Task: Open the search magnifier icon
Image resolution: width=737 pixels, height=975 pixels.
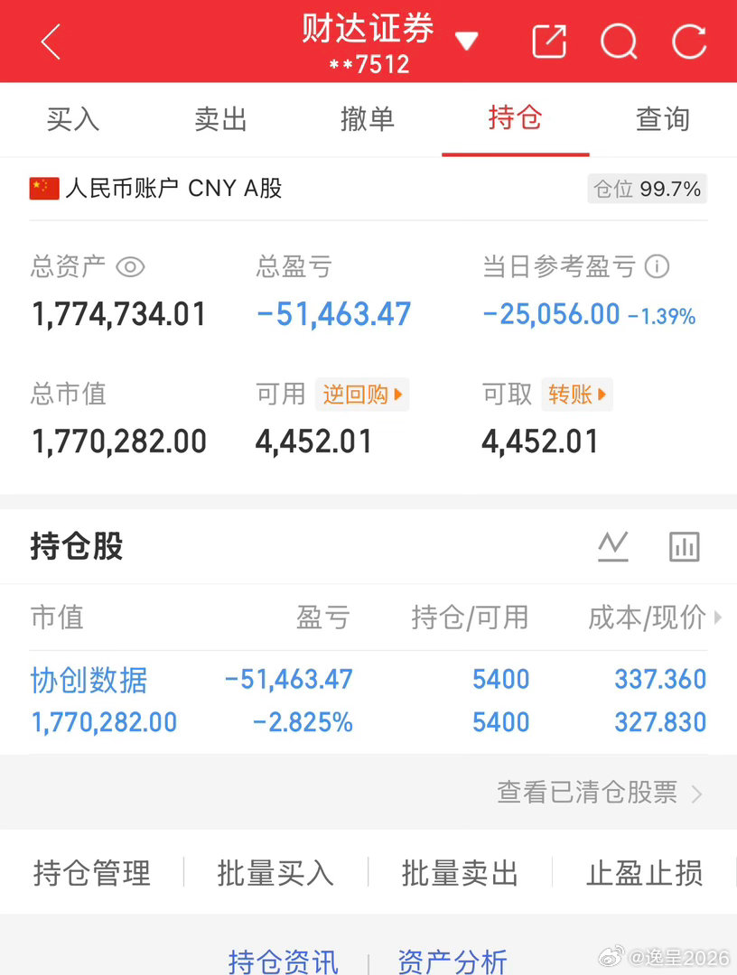Action: [619, 42]
